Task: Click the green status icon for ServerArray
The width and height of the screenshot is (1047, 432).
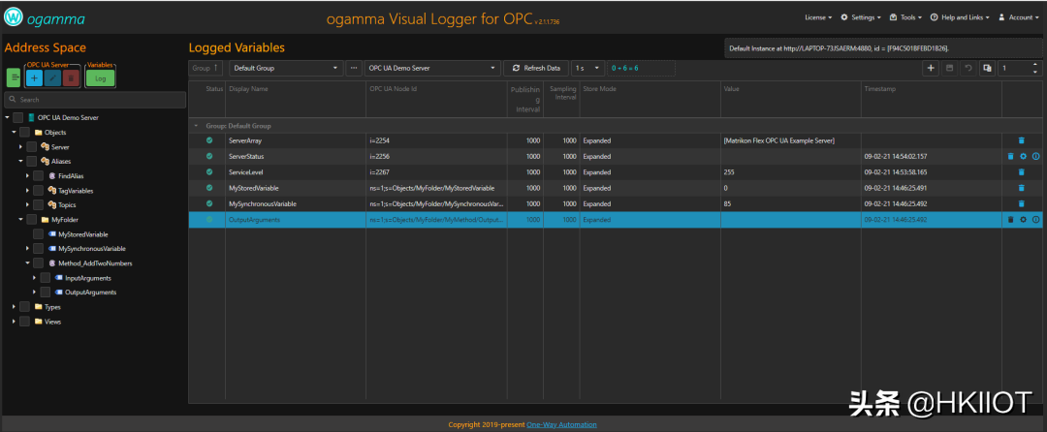Action: pyautogui.click(x=209, y=140)
